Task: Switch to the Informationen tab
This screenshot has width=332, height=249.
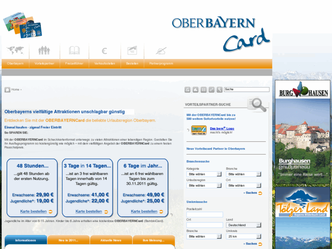Action: tap(26, 240)
